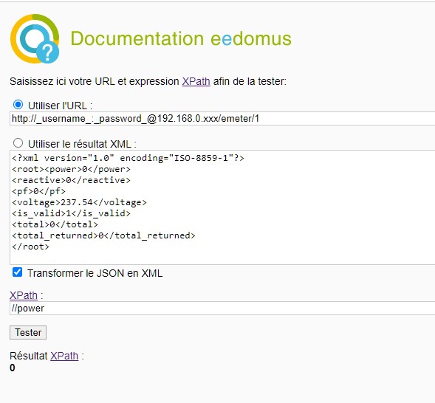Click the total_returned line in XML textarea

[x=103, y=235]
